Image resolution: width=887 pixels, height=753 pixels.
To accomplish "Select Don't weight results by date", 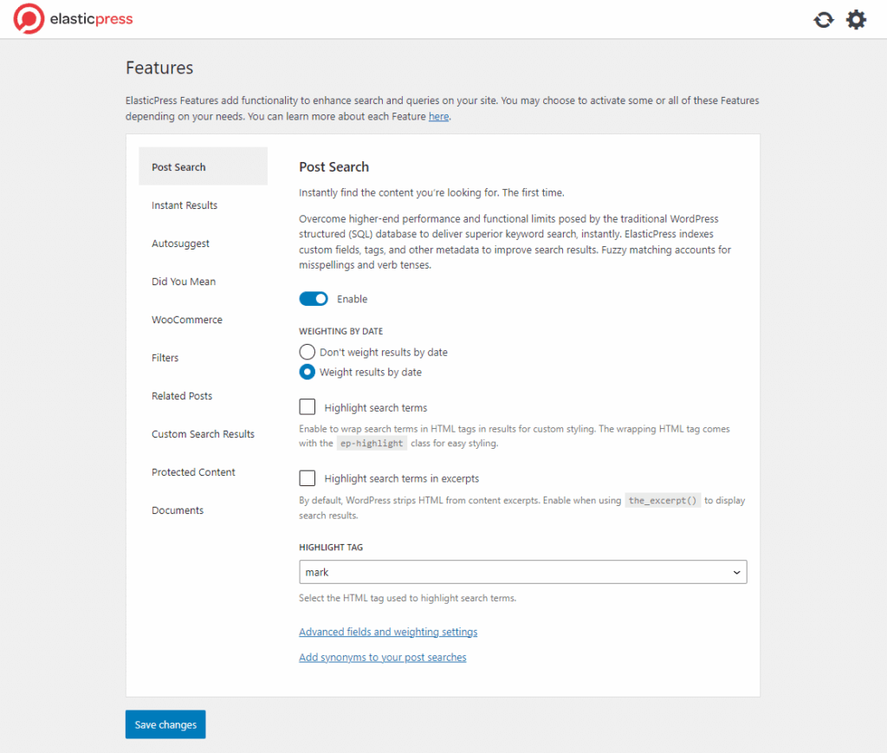I will coord(307,352).
